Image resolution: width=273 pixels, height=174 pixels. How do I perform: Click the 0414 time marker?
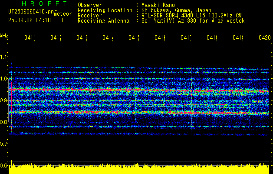pos(108,37)
